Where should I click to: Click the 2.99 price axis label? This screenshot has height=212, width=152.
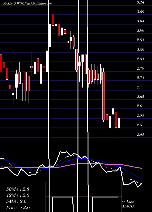click(140, 31)
